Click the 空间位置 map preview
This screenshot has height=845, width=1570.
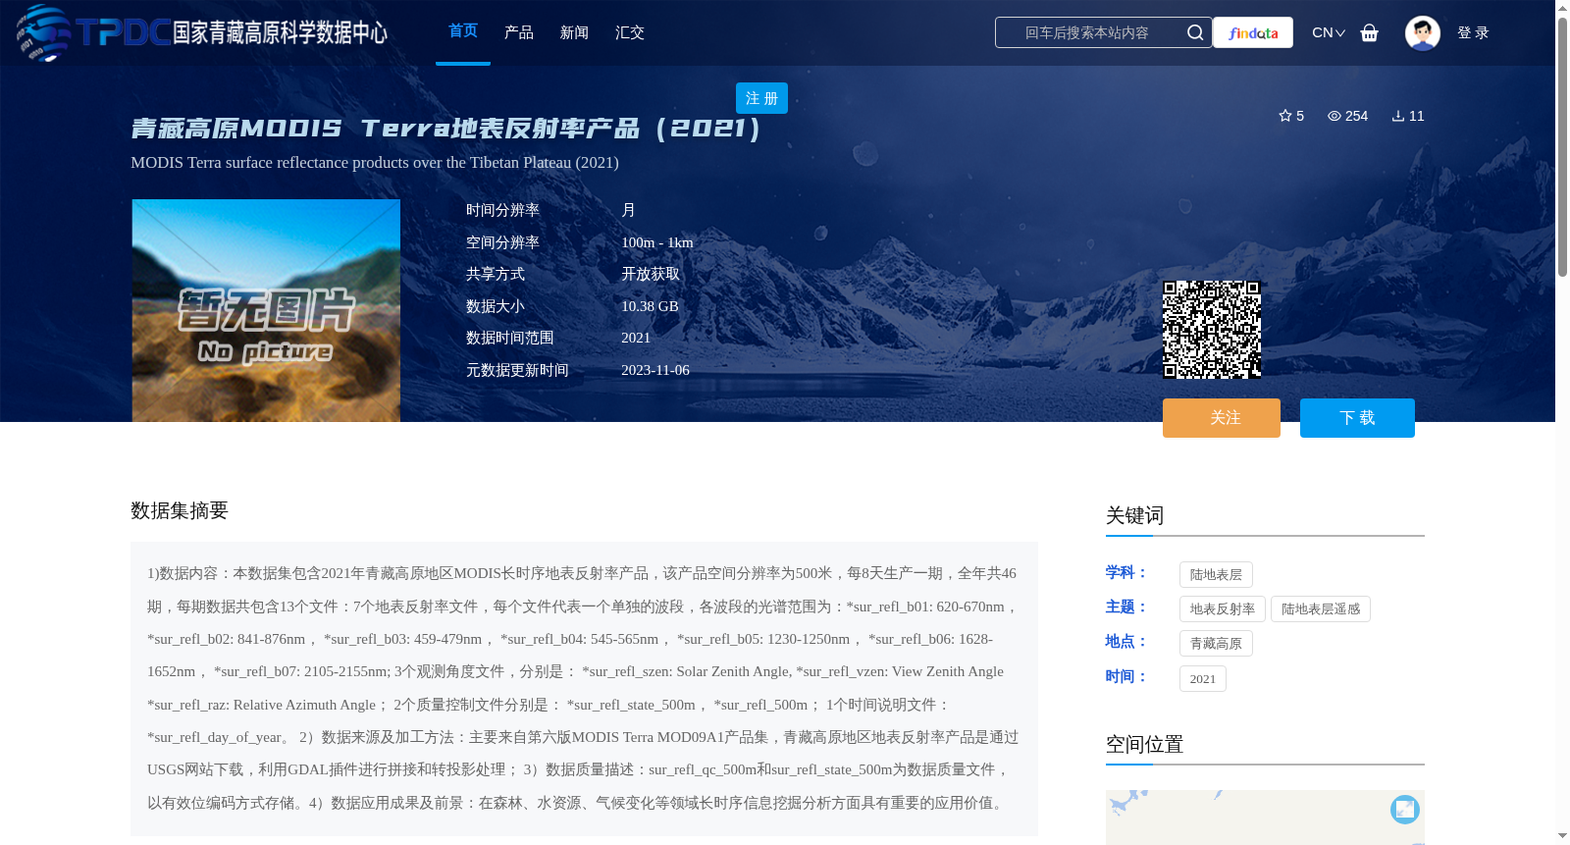1265,818
